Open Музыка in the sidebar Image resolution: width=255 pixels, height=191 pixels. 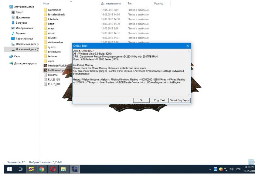point(21,33)
